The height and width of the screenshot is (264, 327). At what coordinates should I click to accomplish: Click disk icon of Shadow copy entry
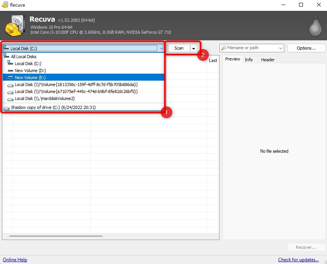[x=7, y=108]
